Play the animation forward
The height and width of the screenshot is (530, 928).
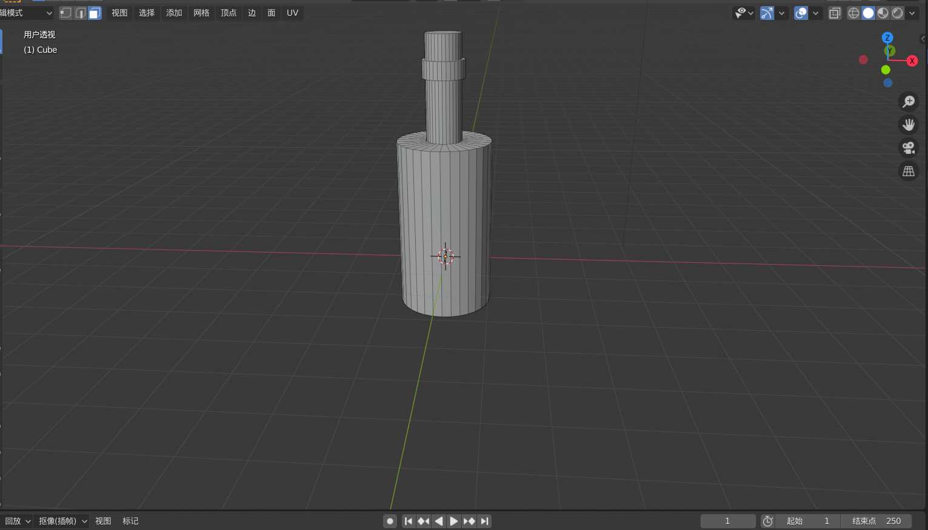pyautogui.click(x=454, y=521)
